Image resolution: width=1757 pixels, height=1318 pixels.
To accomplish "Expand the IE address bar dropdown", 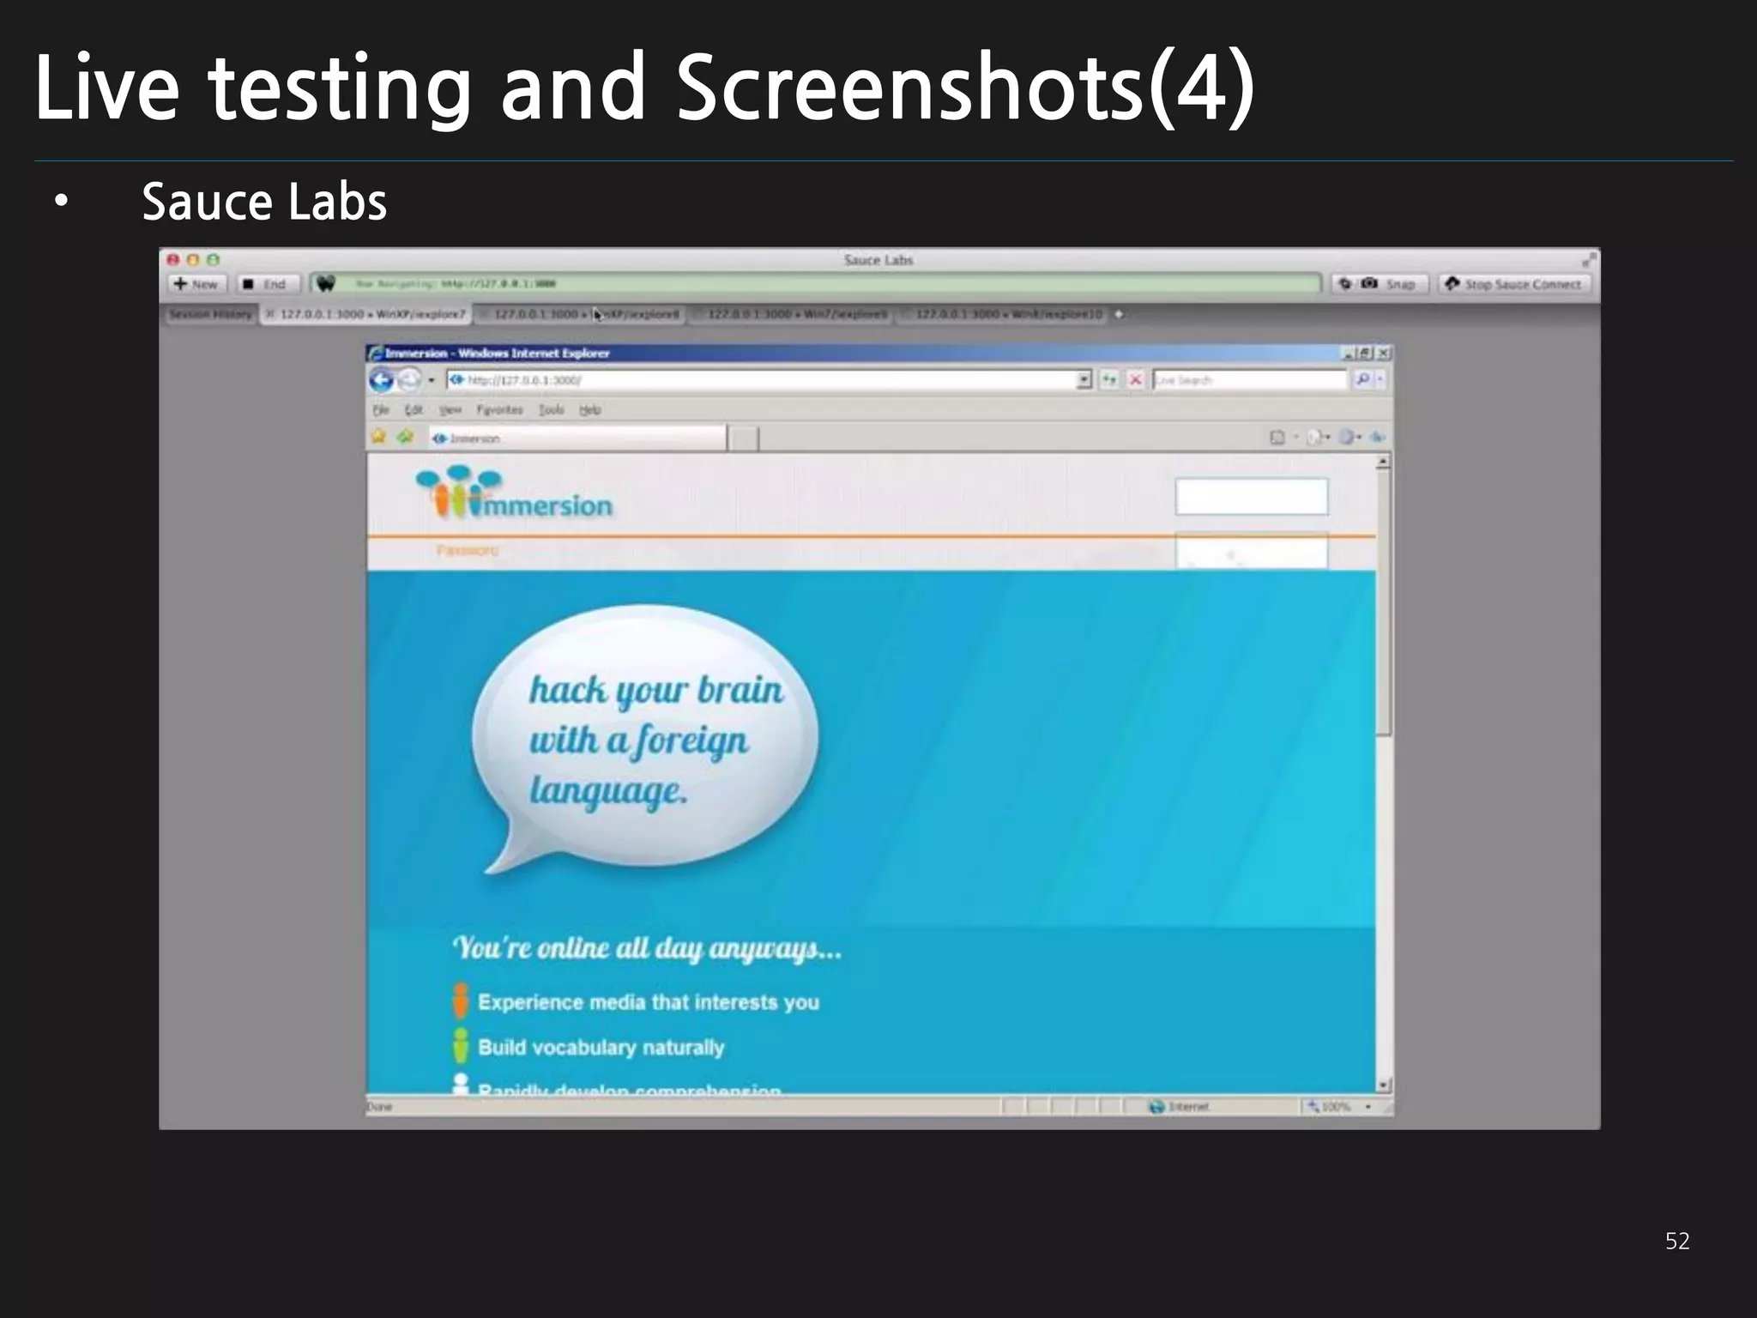I will point(1084,379).
